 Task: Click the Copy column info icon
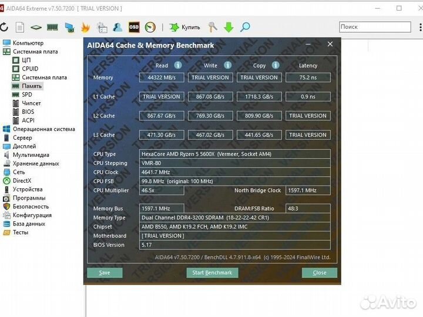276,65
